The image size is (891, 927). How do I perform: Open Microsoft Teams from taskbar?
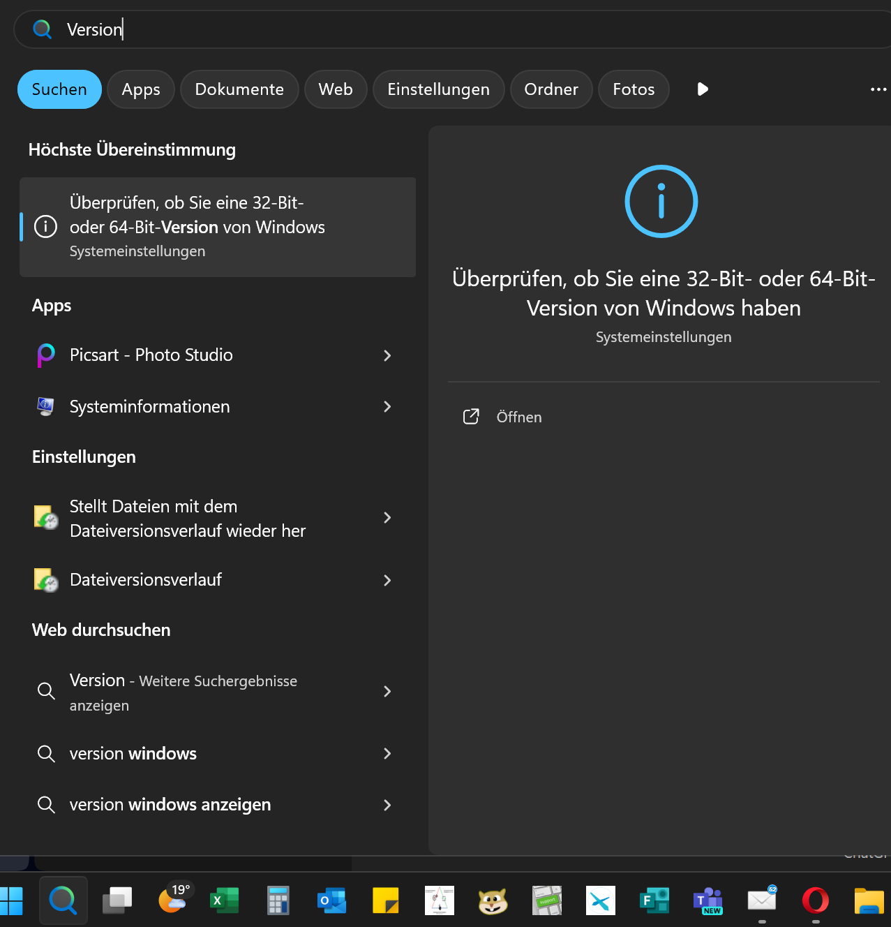(708, 900)
